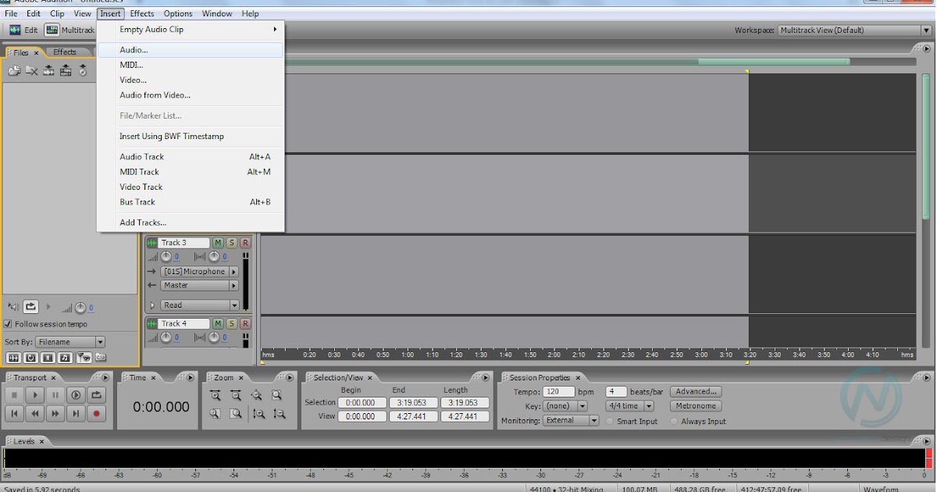Click the show full path icon
The image size is (937, 492).
(100, 357)
